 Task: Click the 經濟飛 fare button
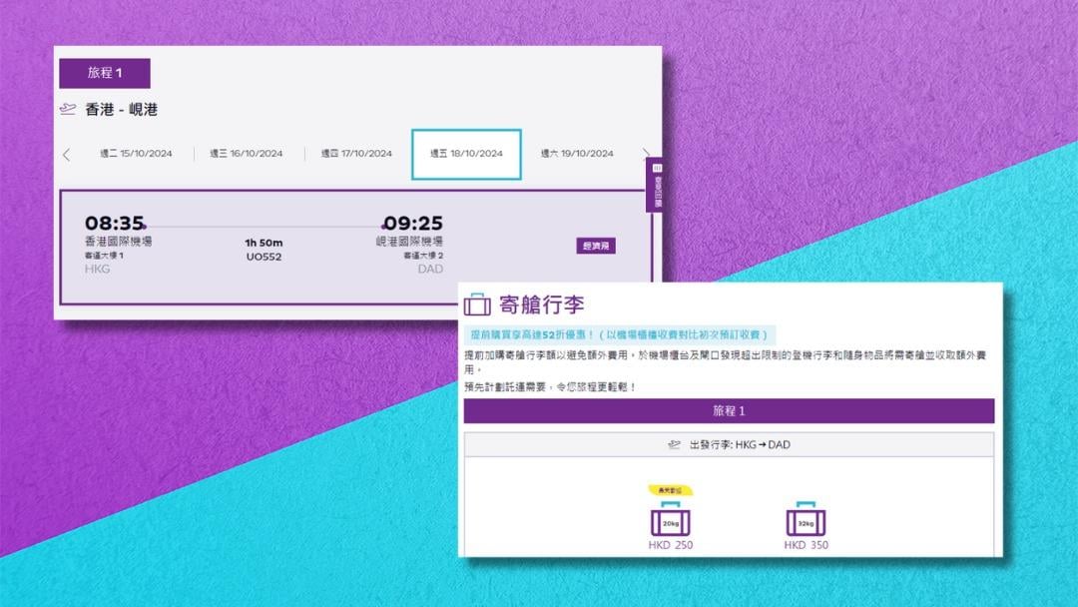click(596, 246)
